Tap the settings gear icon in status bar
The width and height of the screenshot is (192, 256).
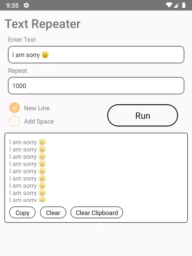[x=26, y=5]
